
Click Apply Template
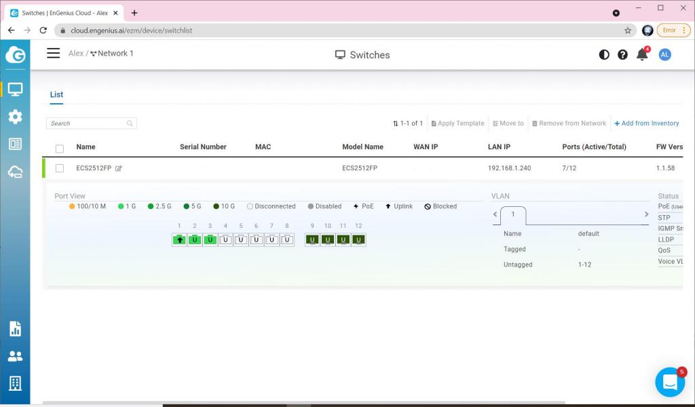pos(458,123)
